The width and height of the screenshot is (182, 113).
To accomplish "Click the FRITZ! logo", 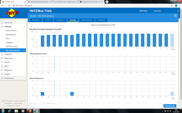I will coord(12,13).
